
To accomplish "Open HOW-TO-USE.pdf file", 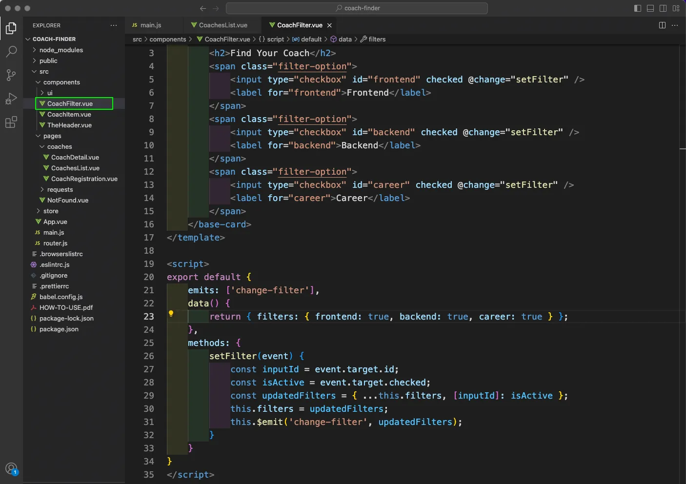I will click(66, 307).
